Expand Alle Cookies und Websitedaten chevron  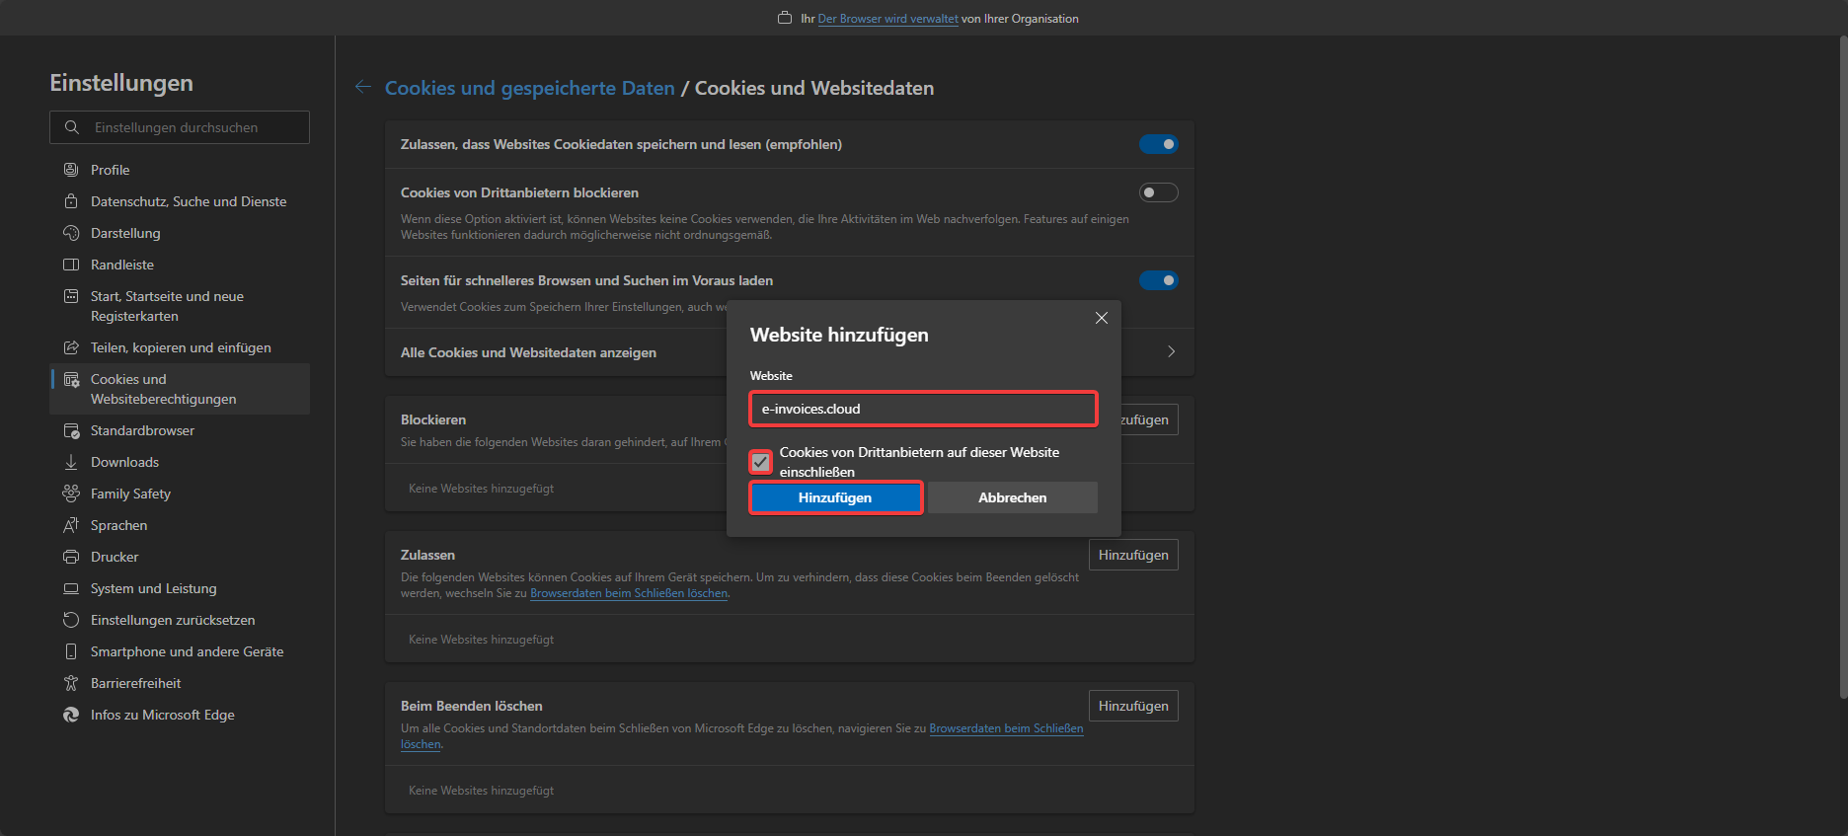point(1171,351)
